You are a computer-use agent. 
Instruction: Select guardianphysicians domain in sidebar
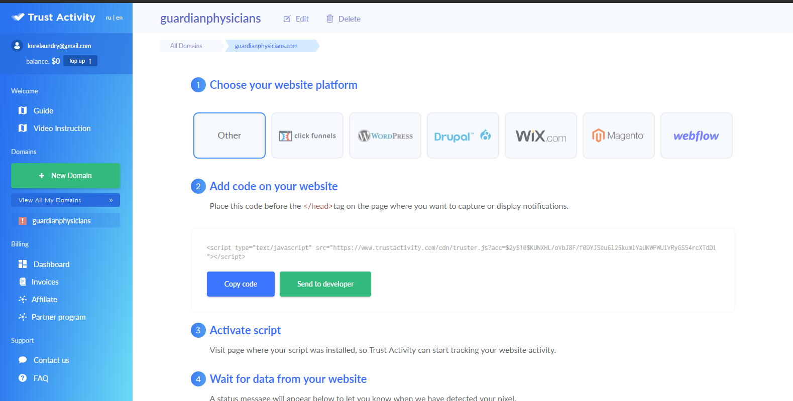point(61,221)
